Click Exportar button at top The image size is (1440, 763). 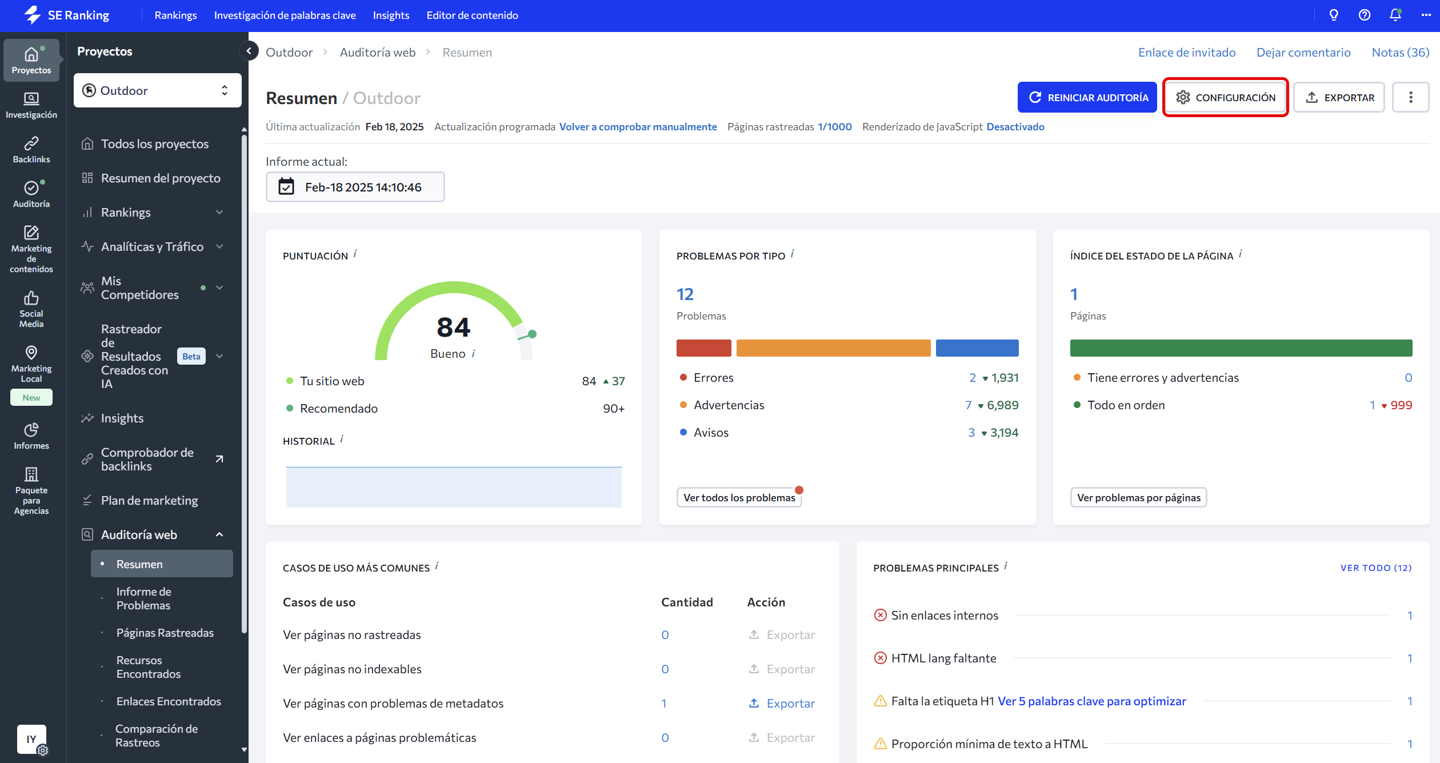tap(1339, 98)
